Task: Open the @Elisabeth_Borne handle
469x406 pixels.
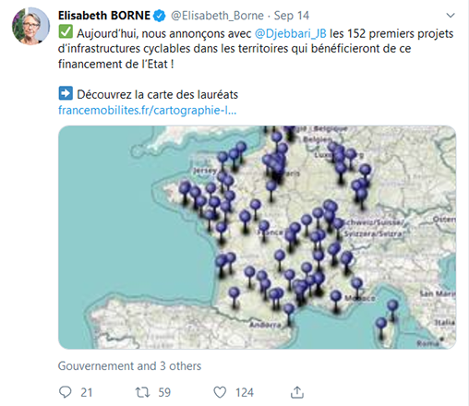Action: pyautogui.click(x=217, y=16)
